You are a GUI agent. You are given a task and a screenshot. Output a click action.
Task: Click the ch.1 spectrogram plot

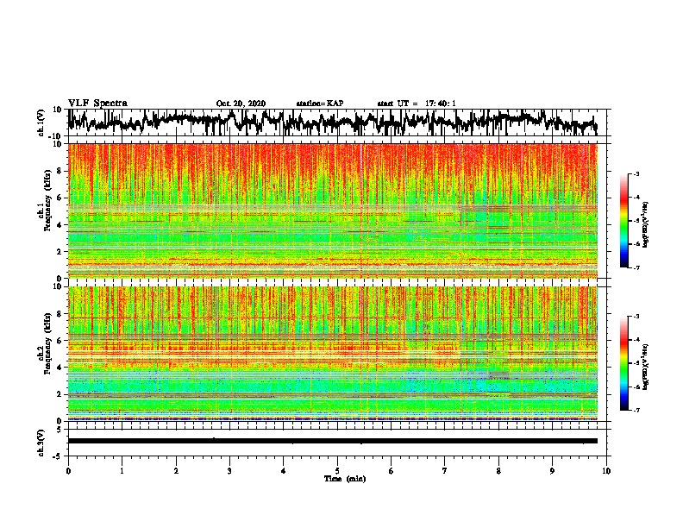coord(333,211)
